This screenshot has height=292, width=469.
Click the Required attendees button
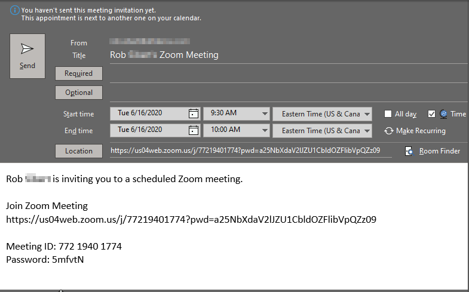coord(79,73)
